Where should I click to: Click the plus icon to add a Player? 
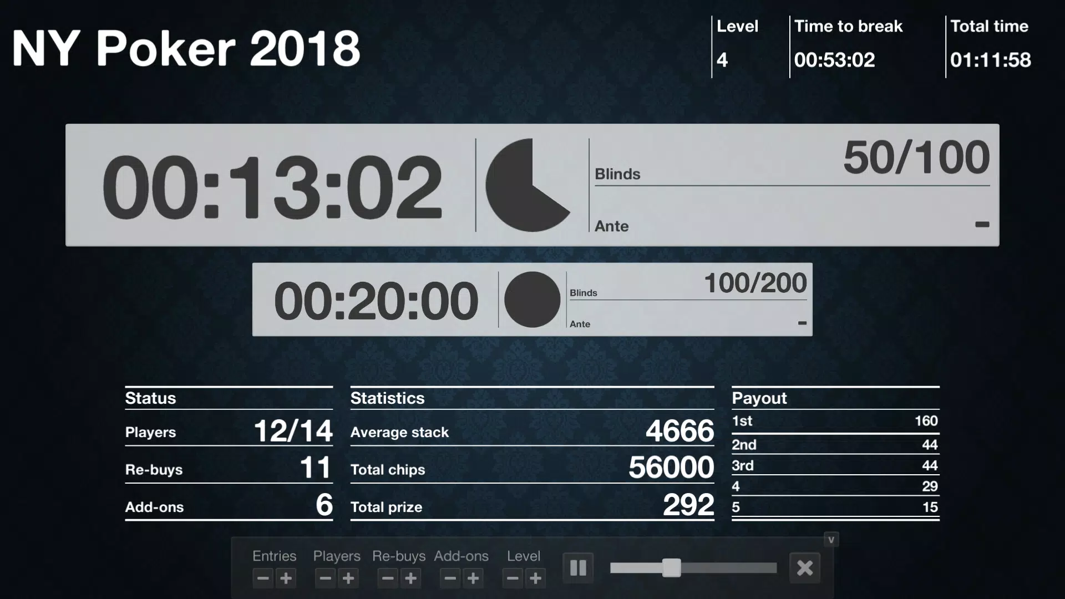pos(349,578)
